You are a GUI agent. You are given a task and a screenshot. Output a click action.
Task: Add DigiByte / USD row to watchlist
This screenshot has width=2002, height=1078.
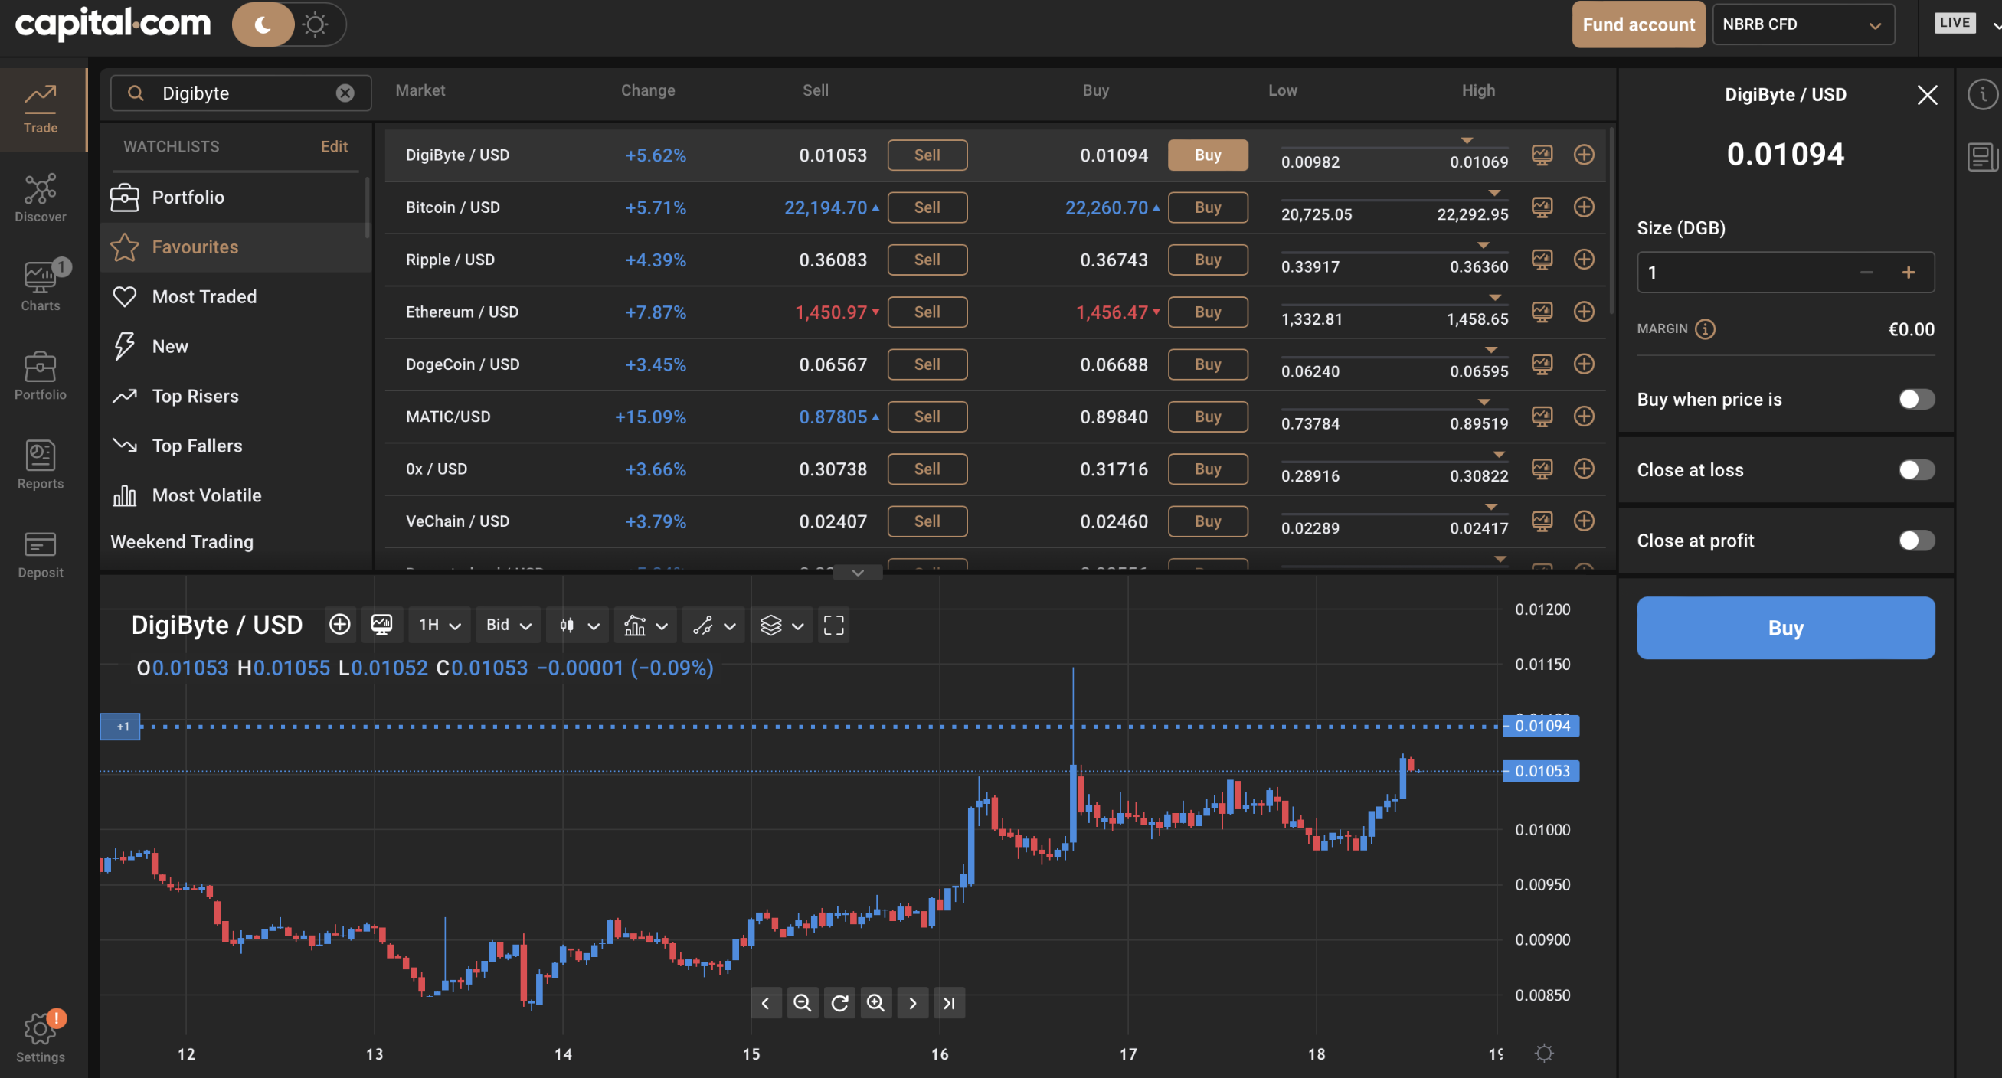coord(1584,155)
